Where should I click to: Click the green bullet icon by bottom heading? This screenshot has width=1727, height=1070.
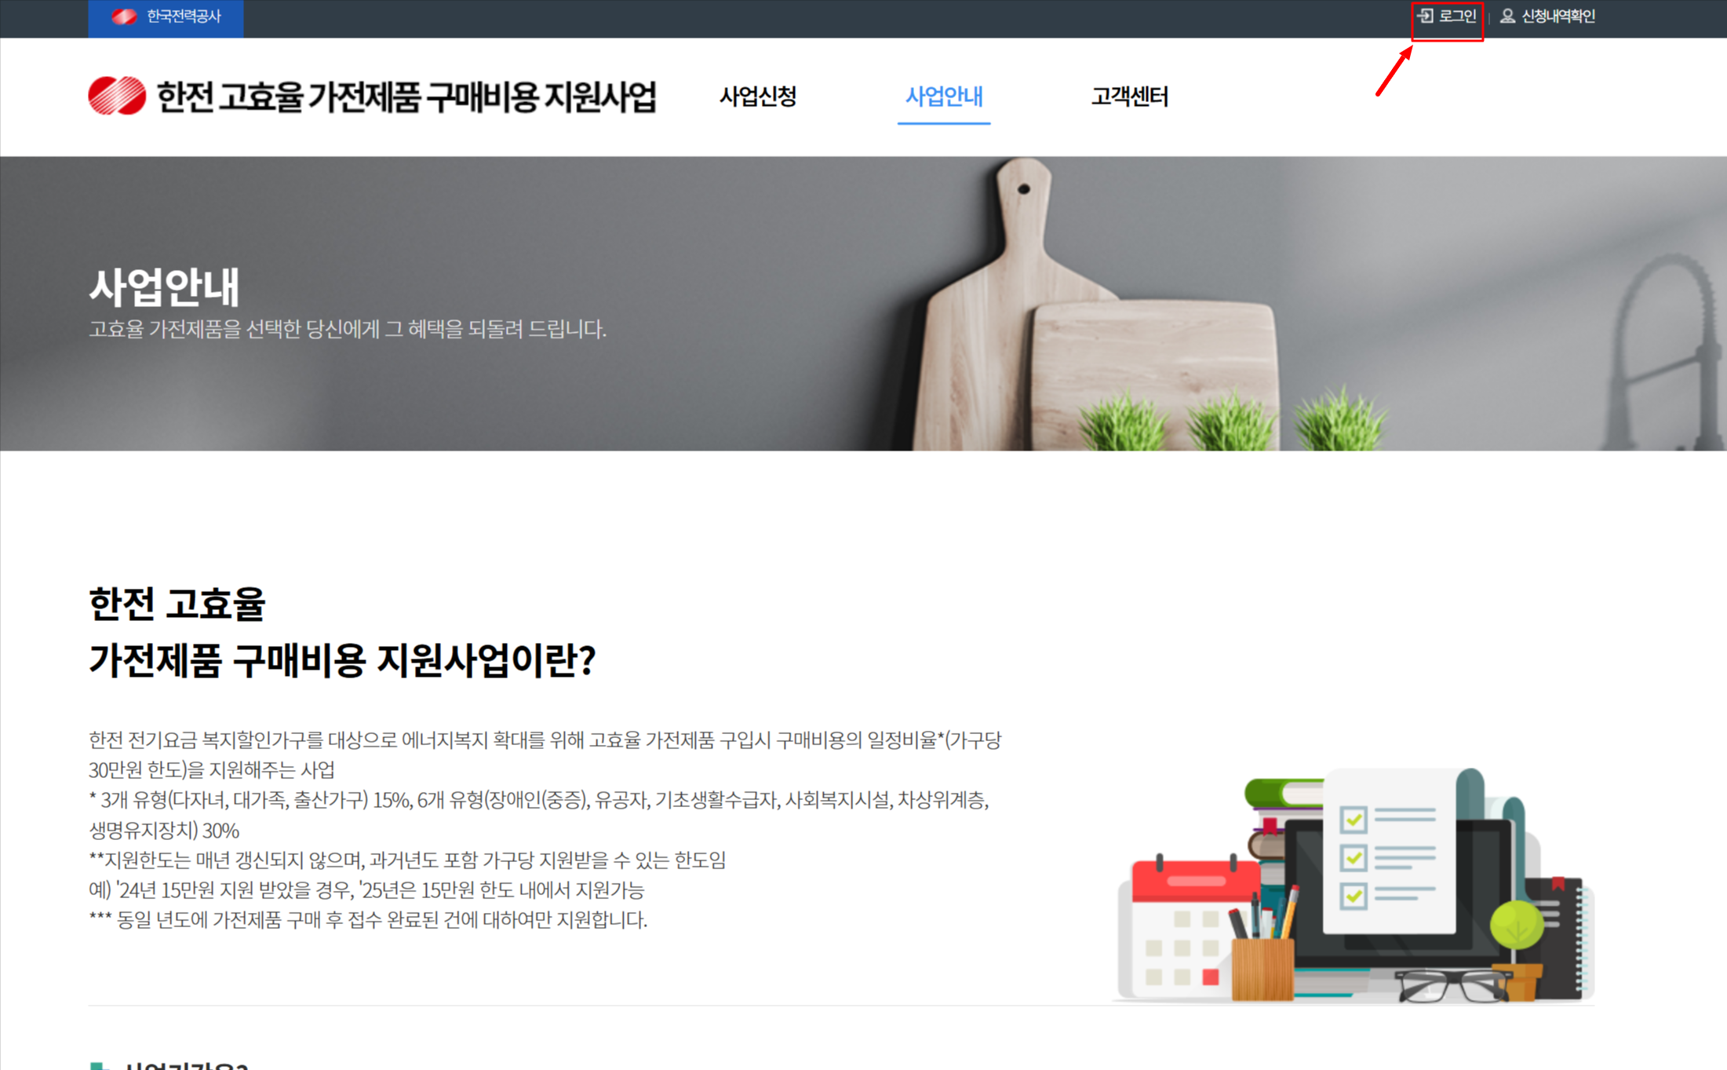pos(100,1066)
